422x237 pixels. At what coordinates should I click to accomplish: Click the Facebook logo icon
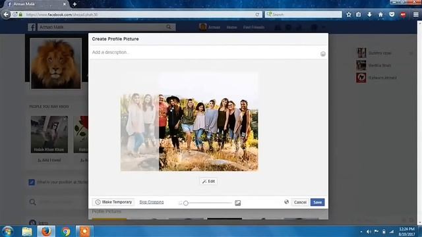pos(32,27)
